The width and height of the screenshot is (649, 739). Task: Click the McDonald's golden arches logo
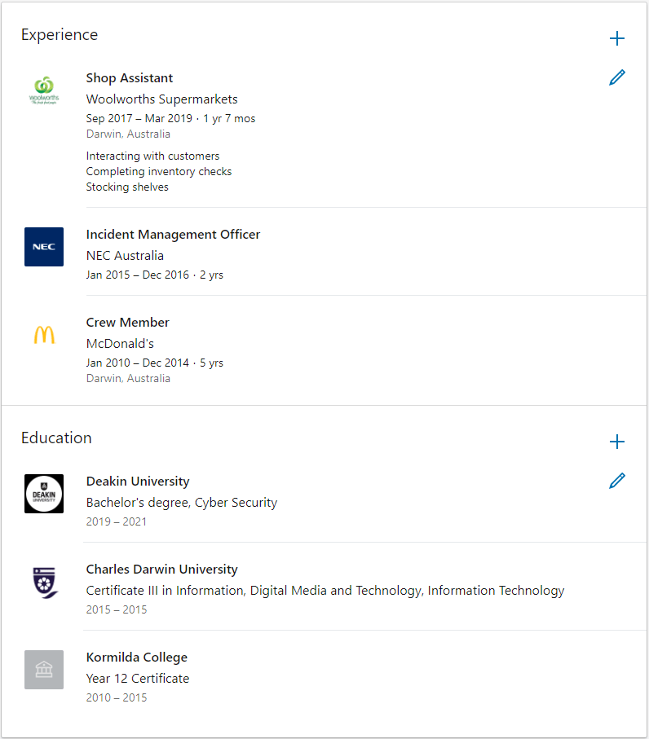(44, 335)
